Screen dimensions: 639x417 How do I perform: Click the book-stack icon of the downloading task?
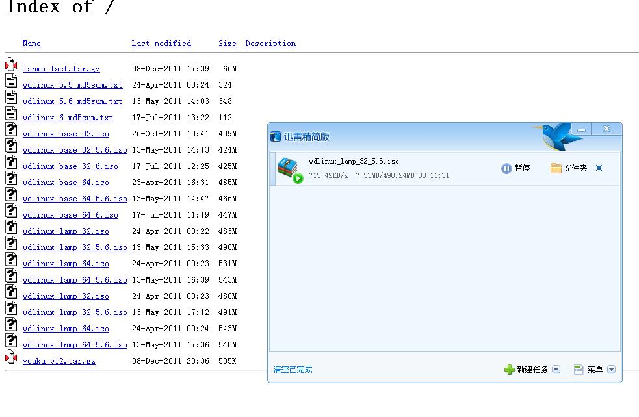click(x=290, y=170)
